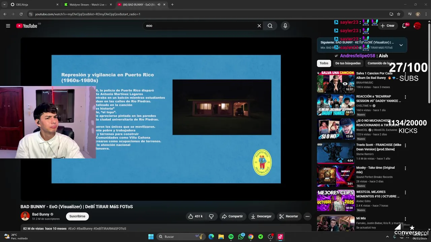Screen dimensions: 431x242
Task: Open Microsoft Edge from the taskbar
Action: pyautogui.click(x=211, y=237)
